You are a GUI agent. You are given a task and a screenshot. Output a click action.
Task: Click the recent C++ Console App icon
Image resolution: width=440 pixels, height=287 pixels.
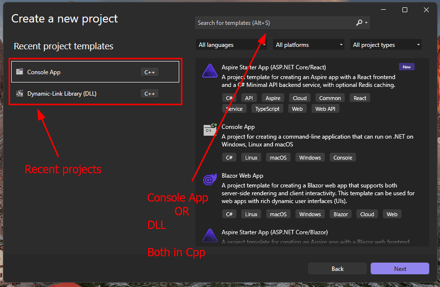(20, 72)
